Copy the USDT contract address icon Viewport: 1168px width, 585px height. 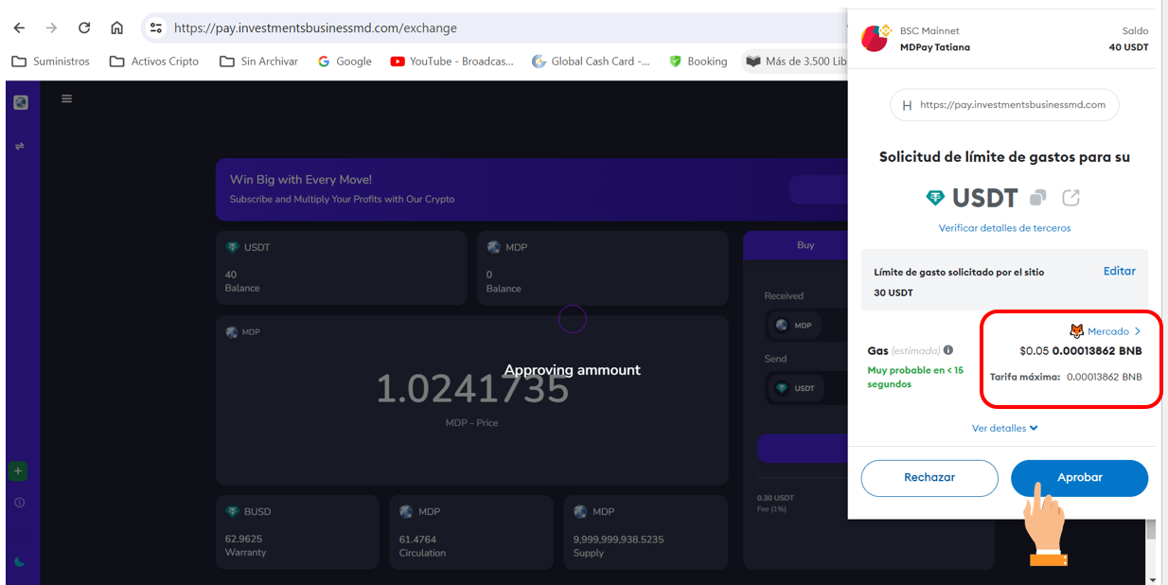[1038, 198]
